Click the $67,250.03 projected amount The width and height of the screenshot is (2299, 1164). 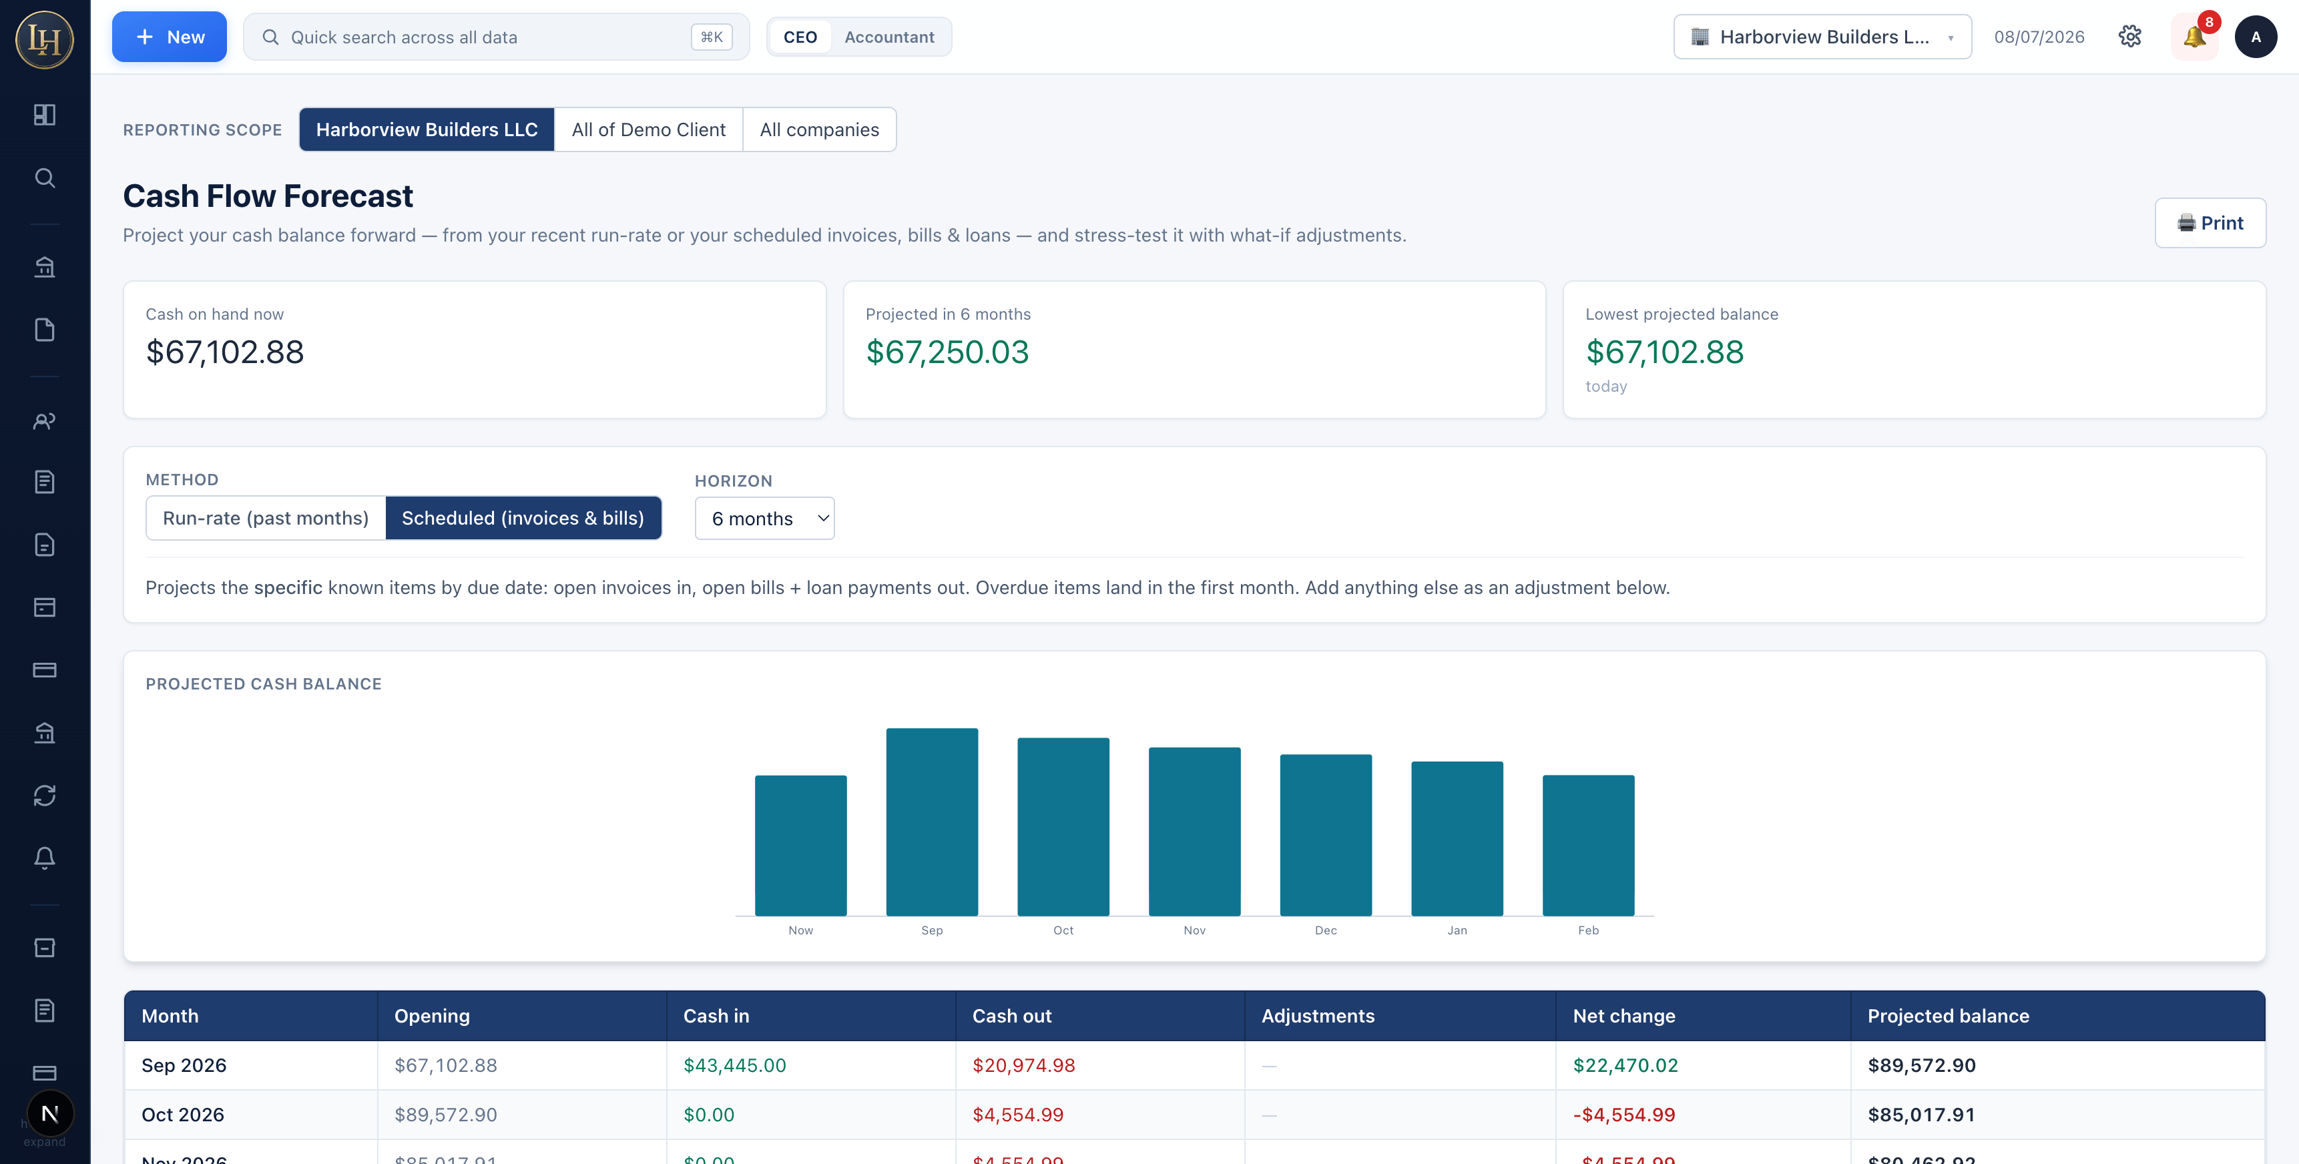tap(947, 352)
